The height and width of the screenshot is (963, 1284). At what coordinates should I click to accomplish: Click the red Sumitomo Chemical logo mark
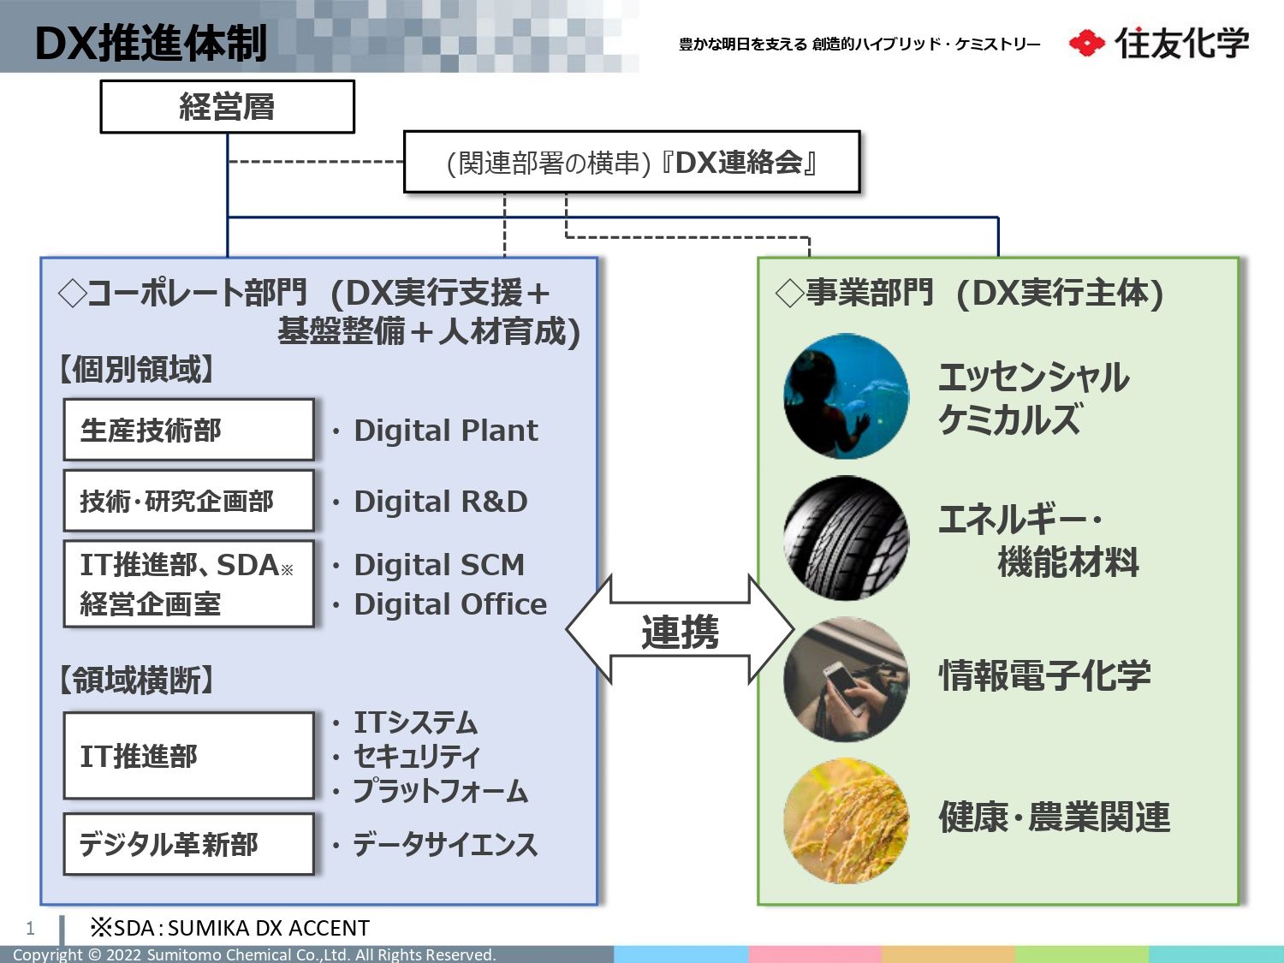(1086, 43)
